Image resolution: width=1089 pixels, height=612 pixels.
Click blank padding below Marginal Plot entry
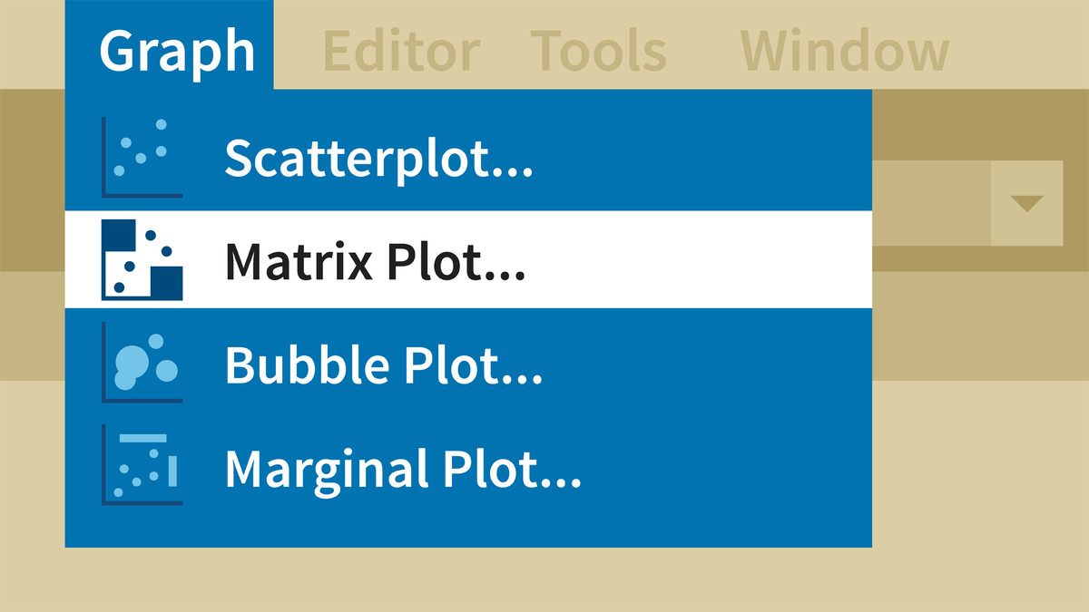pyautogui.click(x=467, y=524)
